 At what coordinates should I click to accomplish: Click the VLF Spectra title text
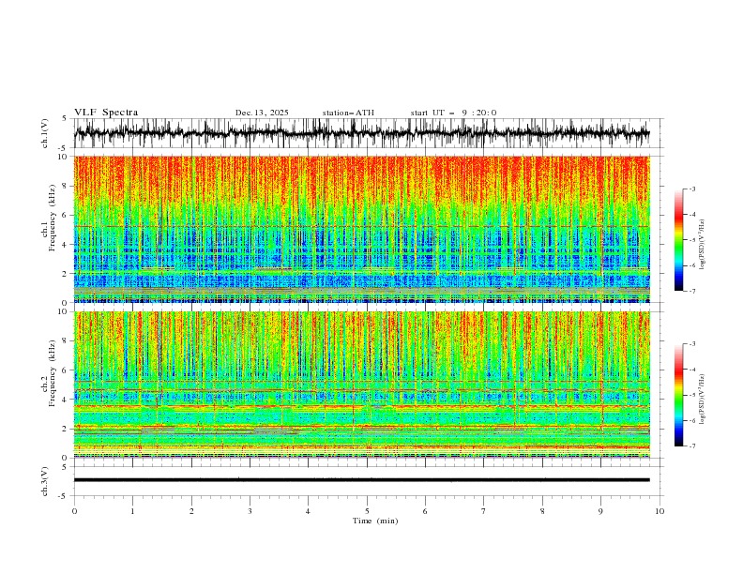point(106,113)
